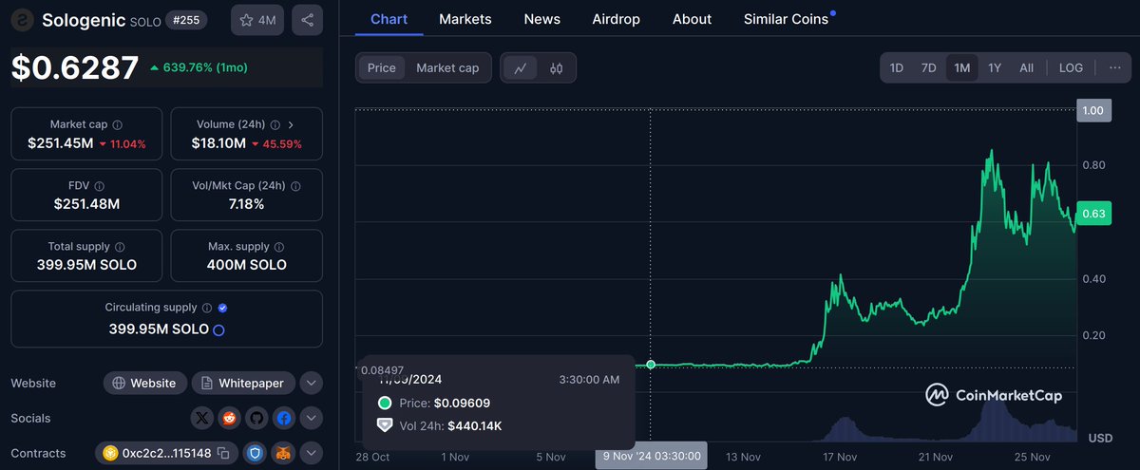Open the Chart tab
Viewport: 1140px width, 470px height.
389,19
